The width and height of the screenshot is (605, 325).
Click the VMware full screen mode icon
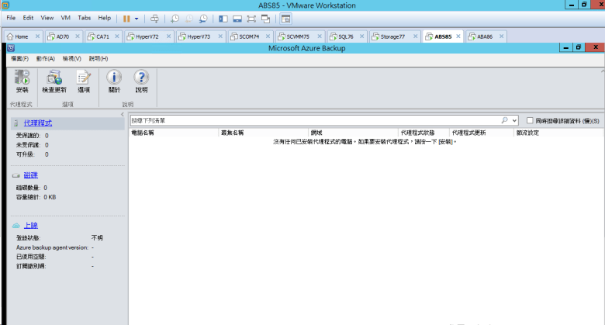[253, 17]
